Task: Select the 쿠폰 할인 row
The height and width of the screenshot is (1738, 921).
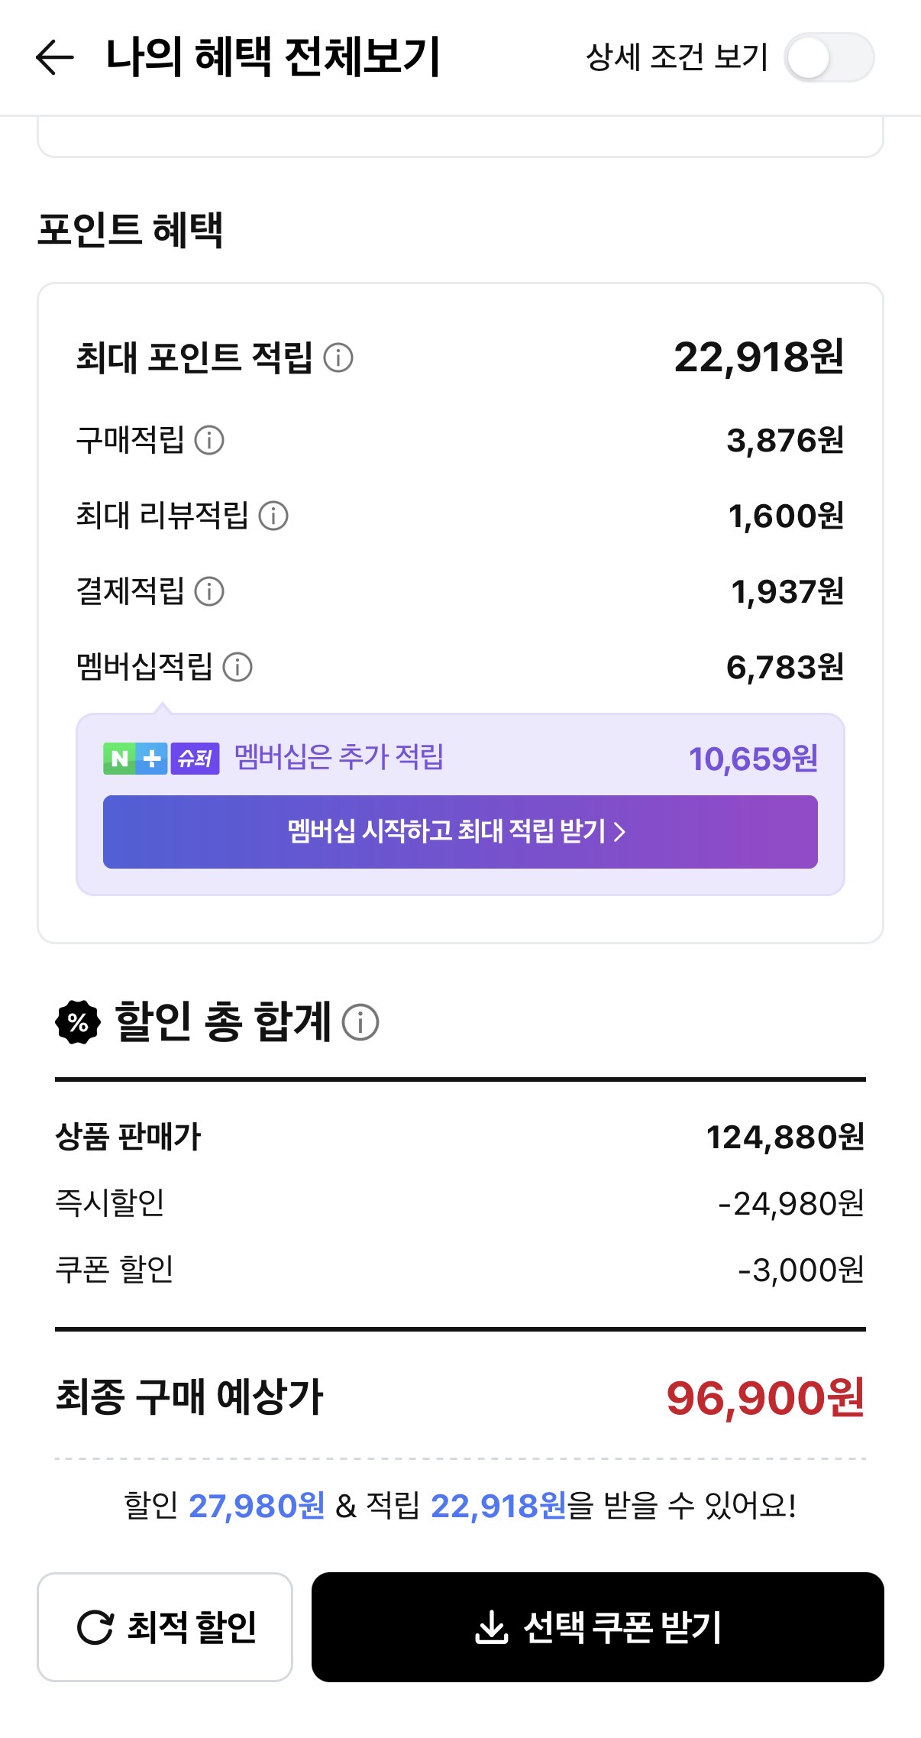Action: coord(460,1270)
